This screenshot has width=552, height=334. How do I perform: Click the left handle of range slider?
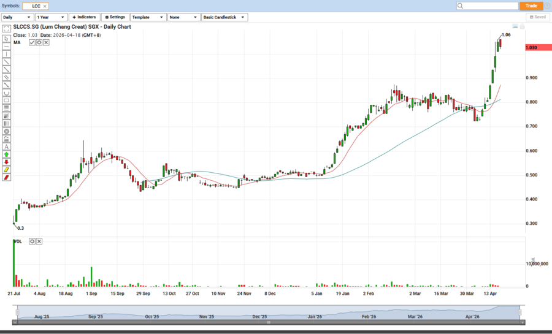click(17, 312)
